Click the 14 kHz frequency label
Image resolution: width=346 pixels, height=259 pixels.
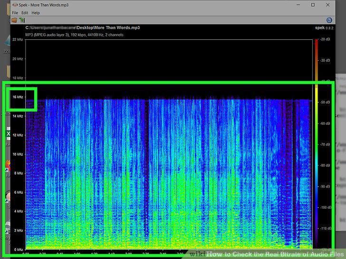coord(18,116)
